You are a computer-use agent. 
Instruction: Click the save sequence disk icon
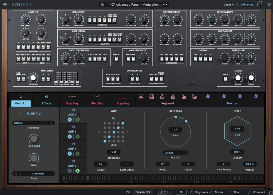point(51,123)
